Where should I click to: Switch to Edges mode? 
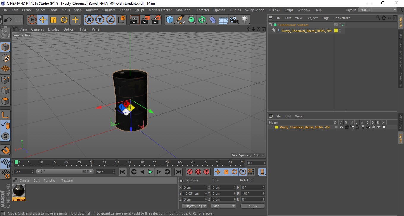coord(5,90)
